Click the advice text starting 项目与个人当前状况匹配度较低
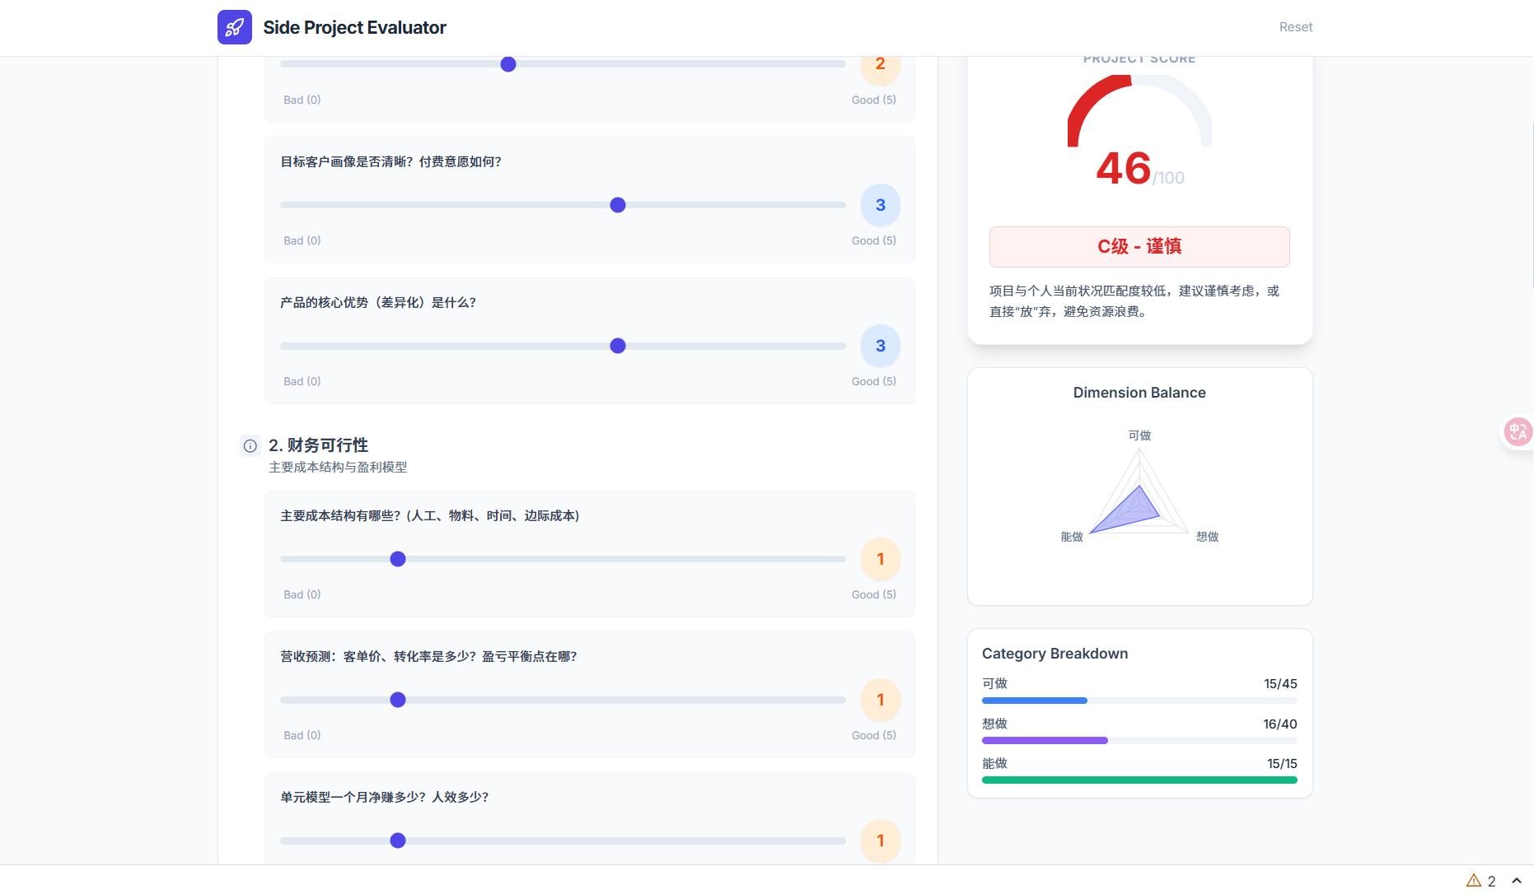Image resolution: width=1534 pixels, height=894 pixels. pyautogui.click(x=1134, y=301)
